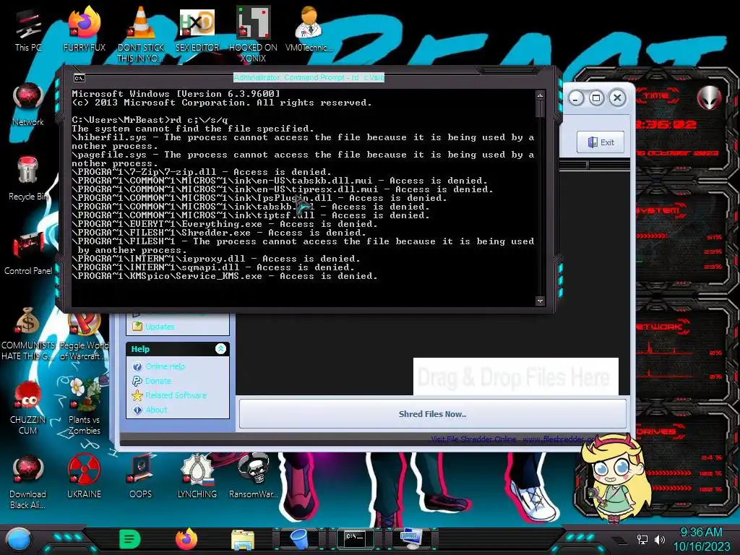Open the This PC desktop icon
The height and width of the screenshot is (555, 740).
(28, 30)
